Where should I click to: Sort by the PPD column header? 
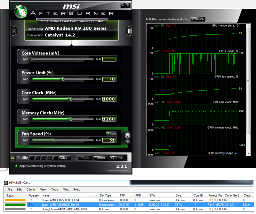pyautogui.click(x=140, y=195)
